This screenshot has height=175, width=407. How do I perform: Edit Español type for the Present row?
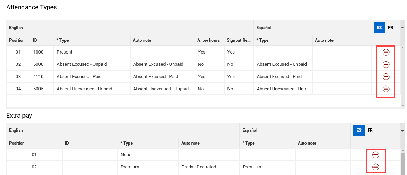click(283, 52)
